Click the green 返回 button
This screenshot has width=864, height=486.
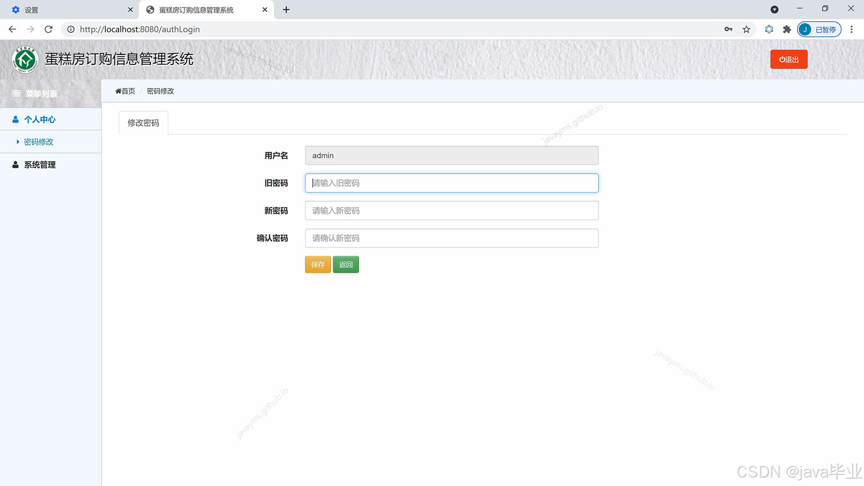(x=346, y=265)
